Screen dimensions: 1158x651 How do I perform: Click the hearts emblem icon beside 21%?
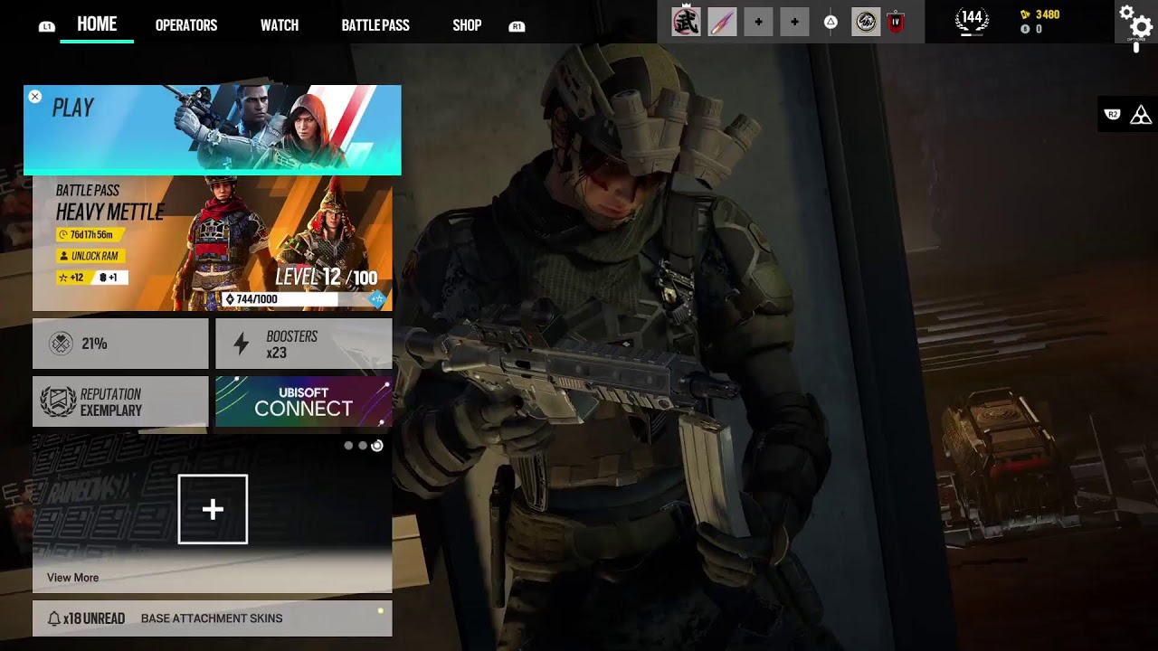point(61,344)
